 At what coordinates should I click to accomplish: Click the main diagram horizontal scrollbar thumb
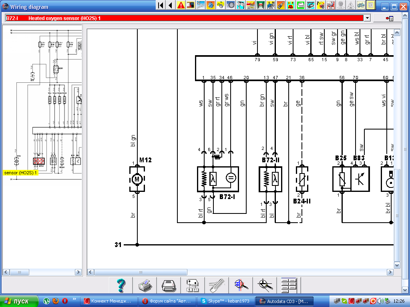pos(141,272)
